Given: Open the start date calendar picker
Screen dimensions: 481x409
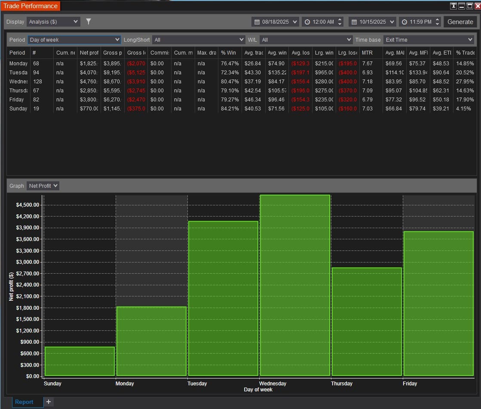Looking at the screenshot, I should tap(257, 22).
